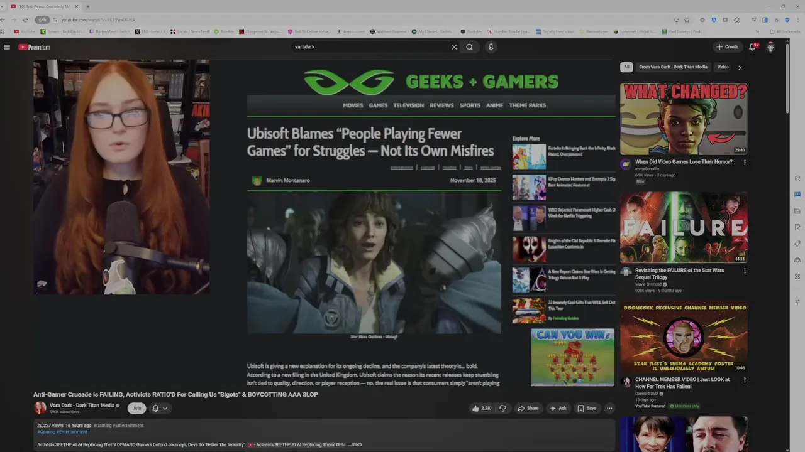Viewport: 805px width, 452px height.
Task: Open the Rumble bookmark
Action: pyautogui.click(x=225, y=31)
